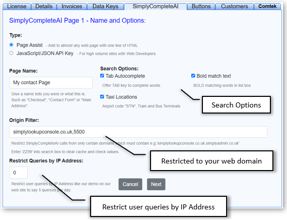Click the 'Offer TAB key to complete words.' text
Viewport: 287px width, 220px height.
coord(131,85)
